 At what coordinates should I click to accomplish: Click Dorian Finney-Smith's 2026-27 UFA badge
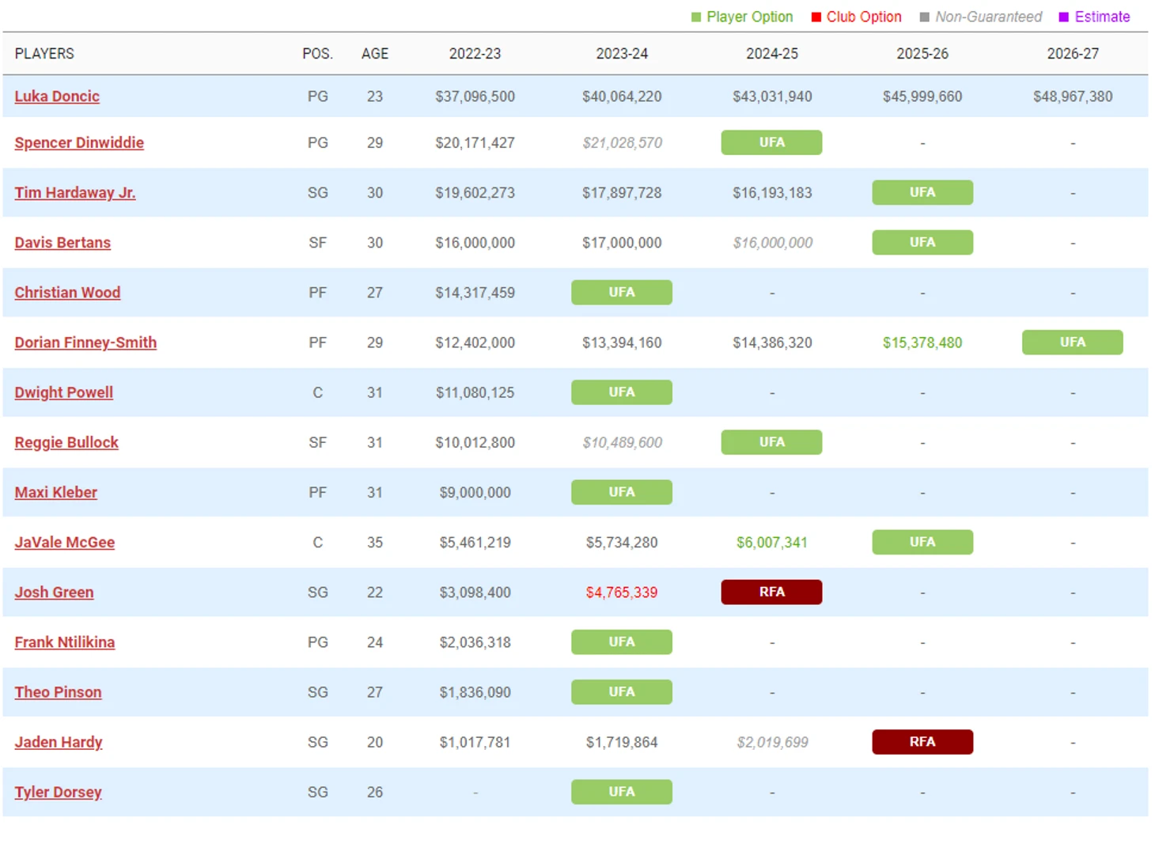coord(1073,342)
